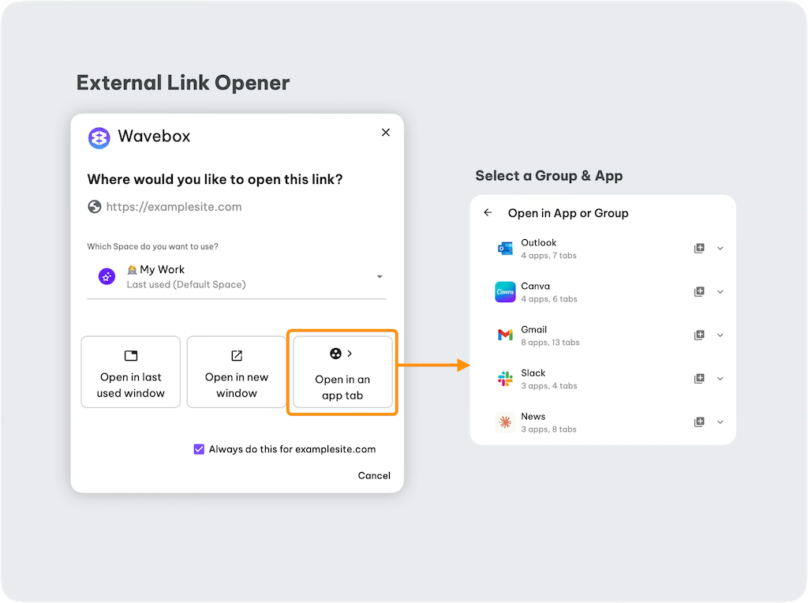Expand the News group chevron
The image size is (808, 603).
720,422
